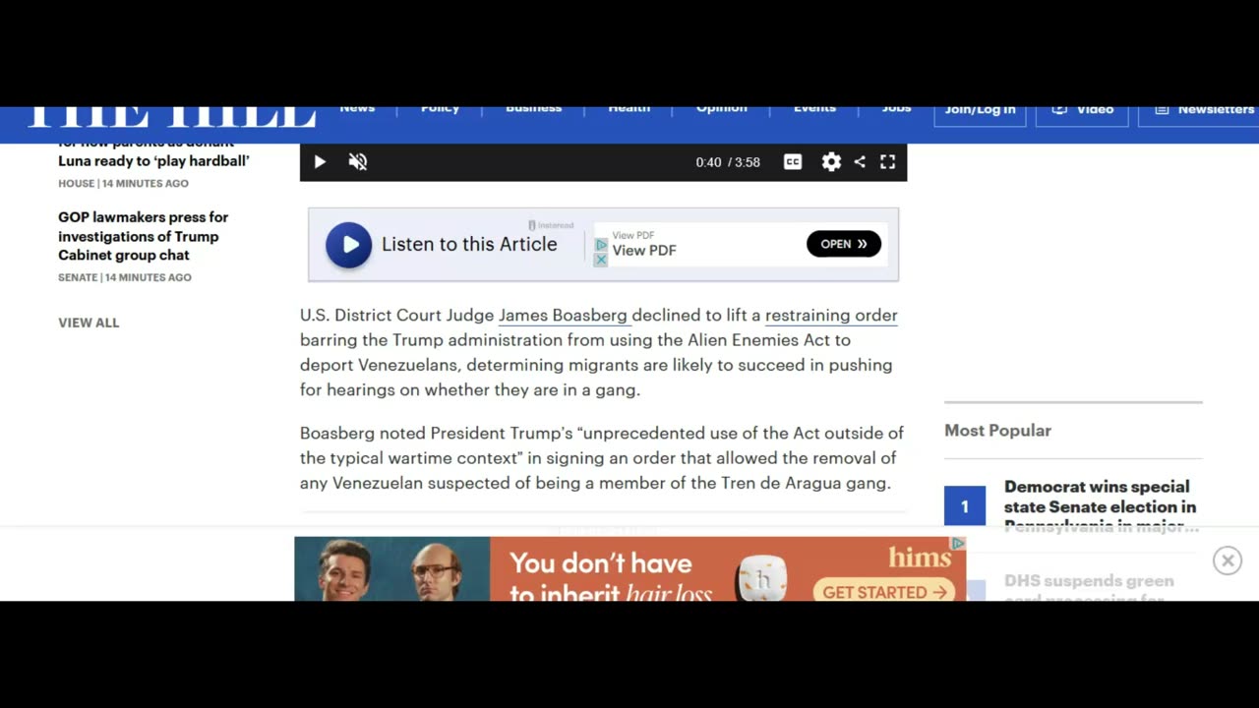The image size is (1259, 708).
Task: Select the Most Popular heading
Action: click(x=997, y=431)
